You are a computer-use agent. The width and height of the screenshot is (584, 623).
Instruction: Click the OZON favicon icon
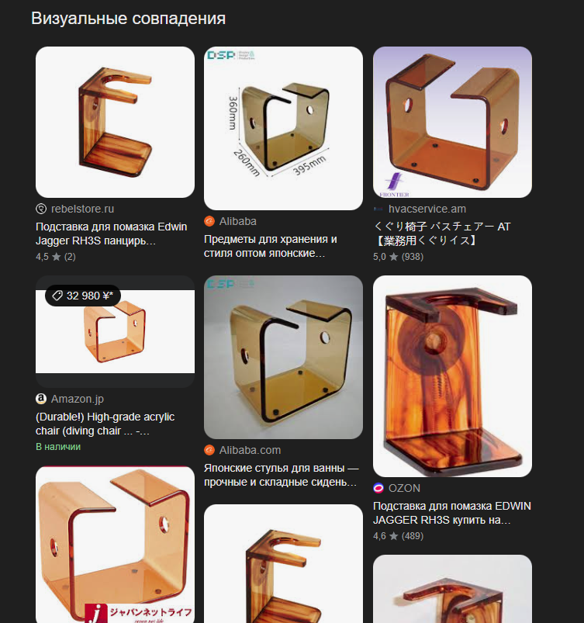[378, 488]
